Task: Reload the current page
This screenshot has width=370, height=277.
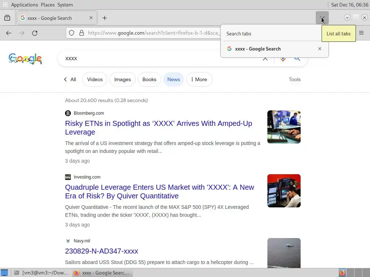Action: tap(35, 33)
